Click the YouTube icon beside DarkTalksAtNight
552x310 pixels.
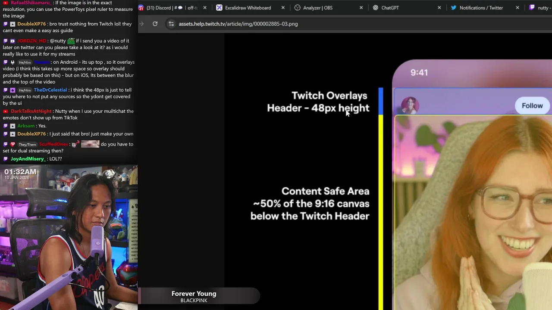6,111
